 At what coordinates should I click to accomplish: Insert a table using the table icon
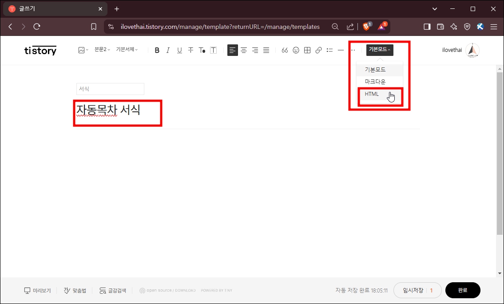point(307,50)
